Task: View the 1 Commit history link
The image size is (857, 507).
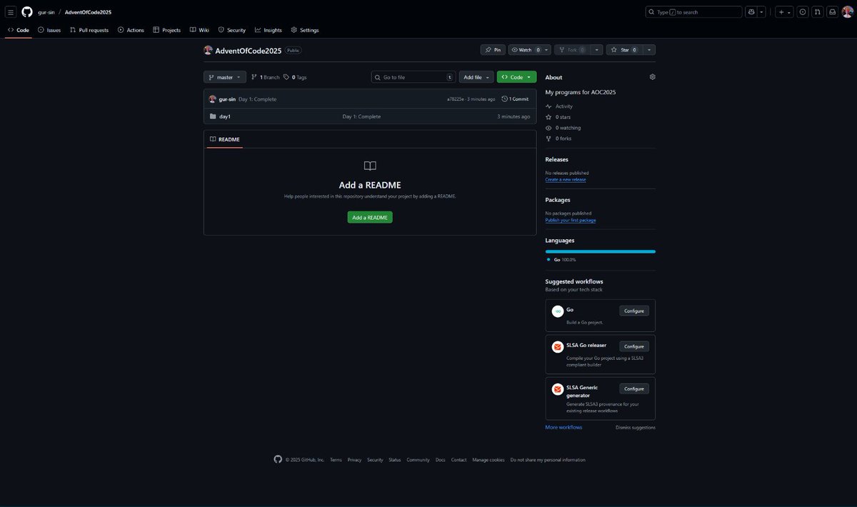Action: [x=515, y=99]
